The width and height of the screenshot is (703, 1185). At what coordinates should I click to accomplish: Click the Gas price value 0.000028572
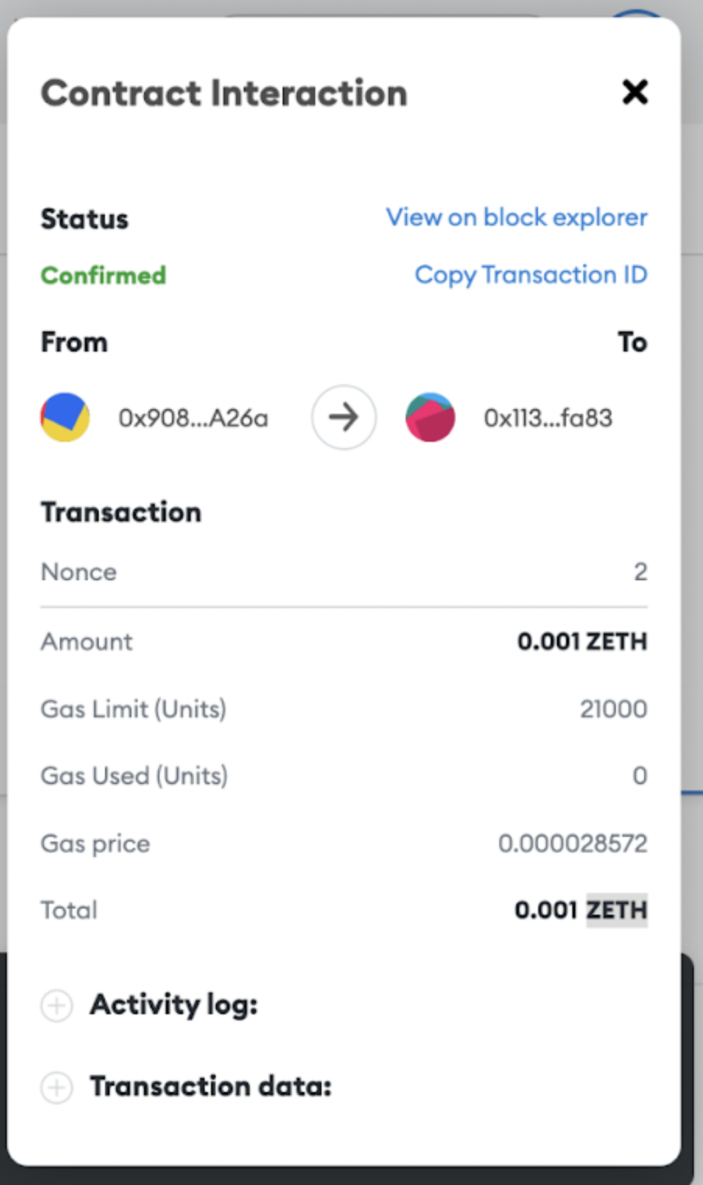click(573, 843)
